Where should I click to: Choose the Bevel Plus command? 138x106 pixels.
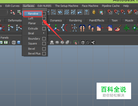tap(34, 54)
